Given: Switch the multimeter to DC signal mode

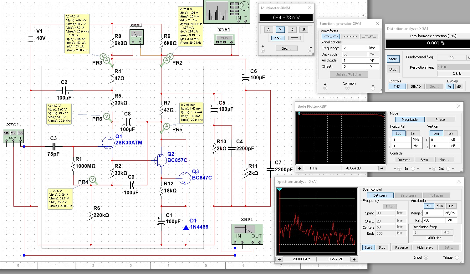Looking at the screenshot, I should tap(294, 38).
